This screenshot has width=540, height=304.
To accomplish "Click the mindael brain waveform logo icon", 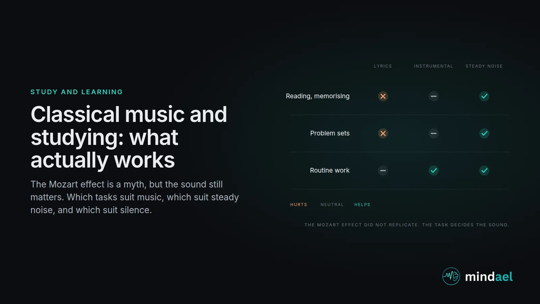I will [x=451, y=276].
